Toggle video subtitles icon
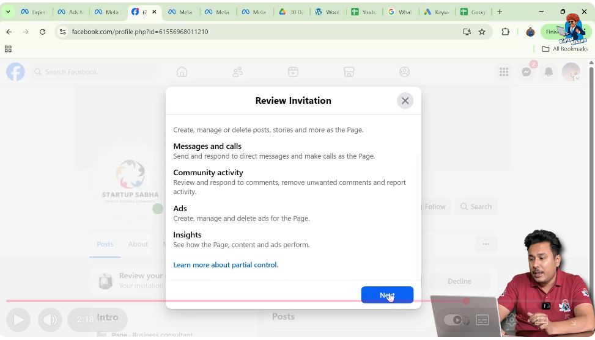595x340 pixels. [482, 320]
